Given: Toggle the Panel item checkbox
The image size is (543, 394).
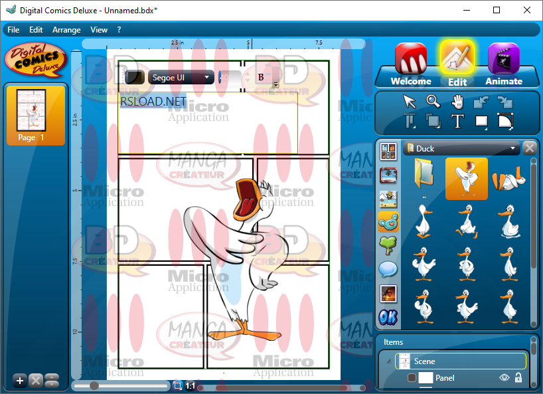Looking at the screenshot, I should click(412, 377).
